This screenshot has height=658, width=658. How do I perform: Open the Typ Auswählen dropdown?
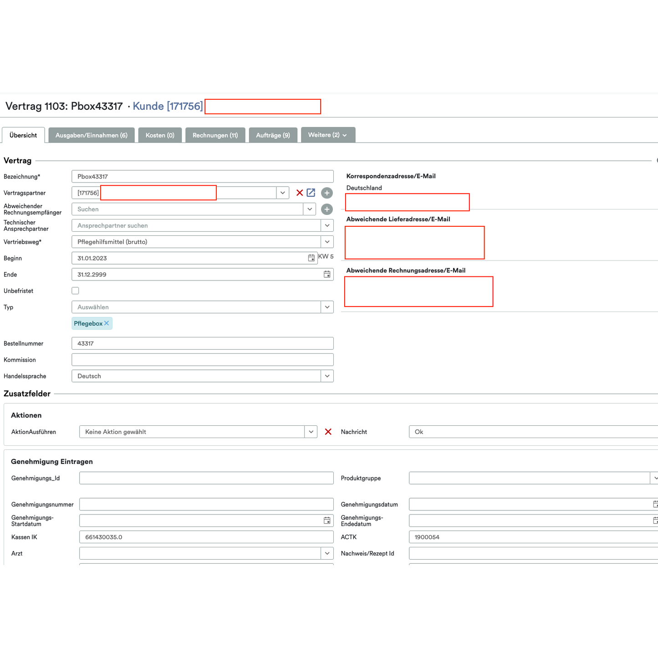point(326,306)
